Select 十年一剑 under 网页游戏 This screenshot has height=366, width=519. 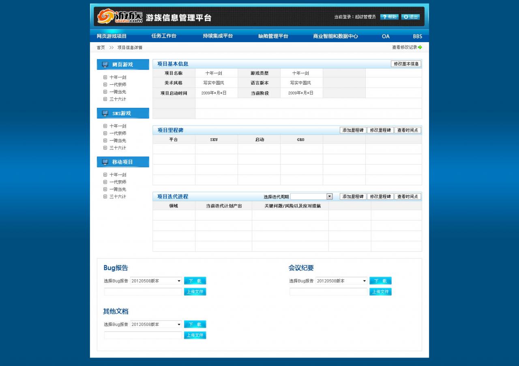click(x=118, y=77)
